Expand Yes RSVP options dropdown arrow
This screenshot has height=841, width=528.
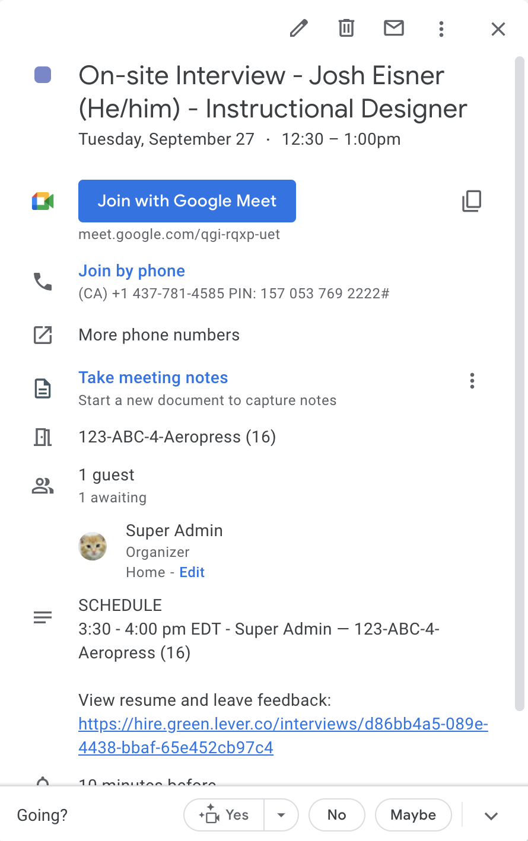click(281, 815)
